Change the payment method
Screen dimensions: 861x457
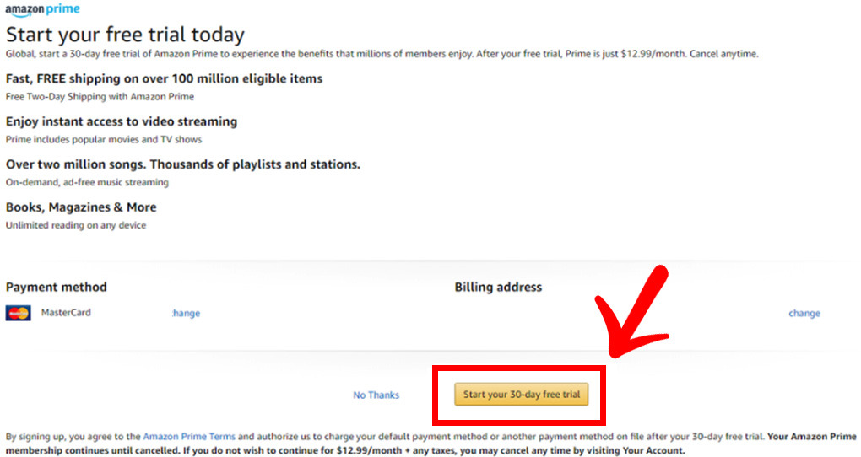(x=187, y=314)
